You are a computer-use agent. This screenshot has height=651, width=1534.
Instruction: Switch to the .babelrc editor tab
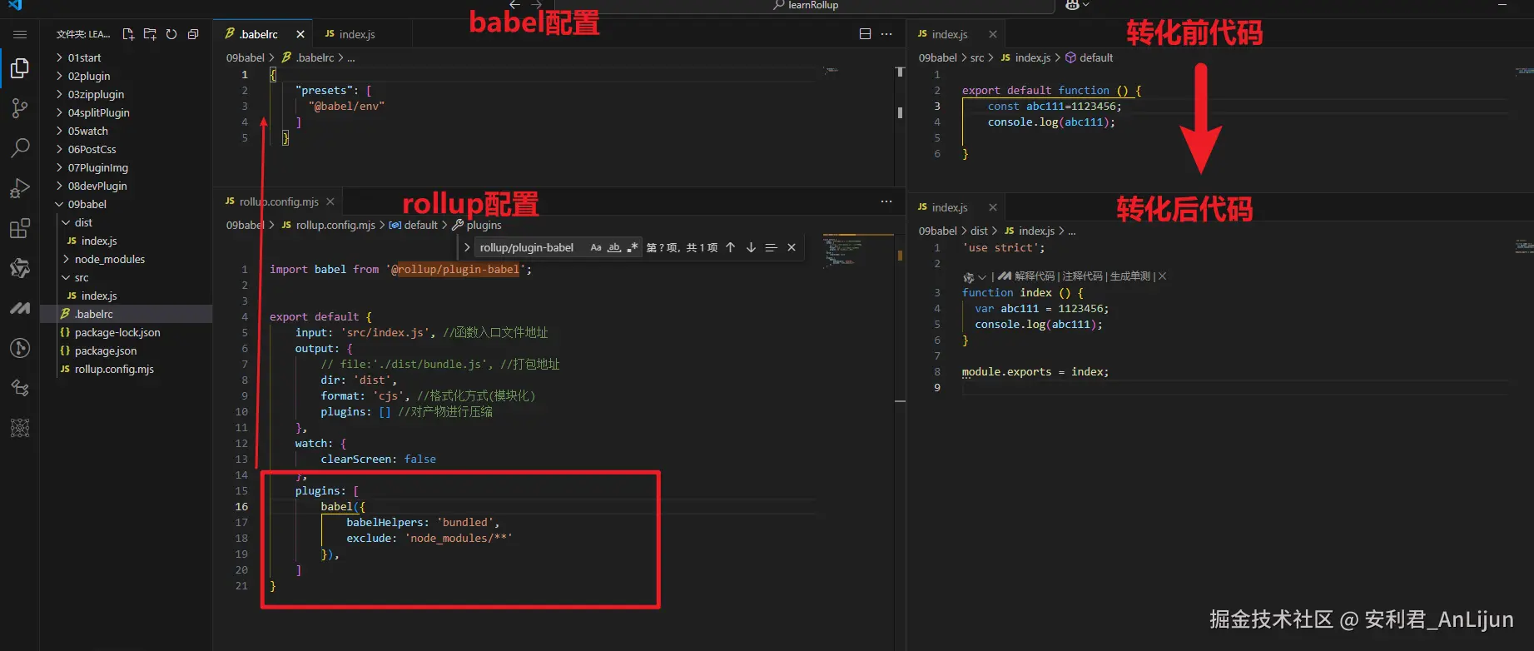(x=263, y=34)
